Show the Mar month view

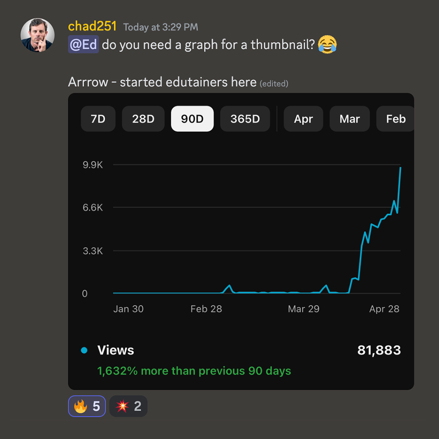pos(350,119)
